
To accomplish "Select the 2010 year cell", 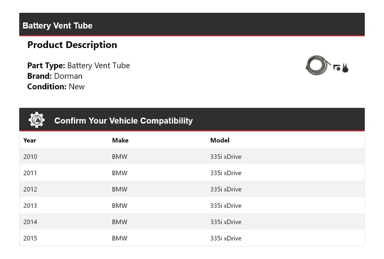I will pos(30,157).
